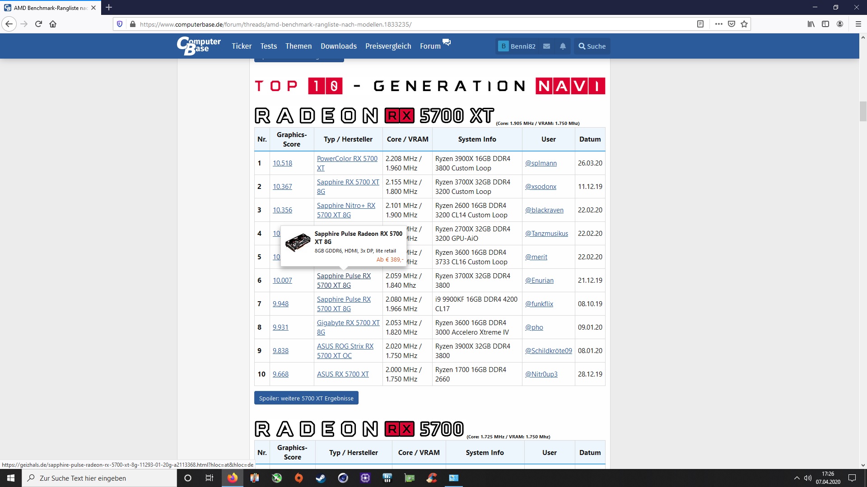The image size is (867, 487).
Task: Click the Firefox home button
Action: pos(53,24)
